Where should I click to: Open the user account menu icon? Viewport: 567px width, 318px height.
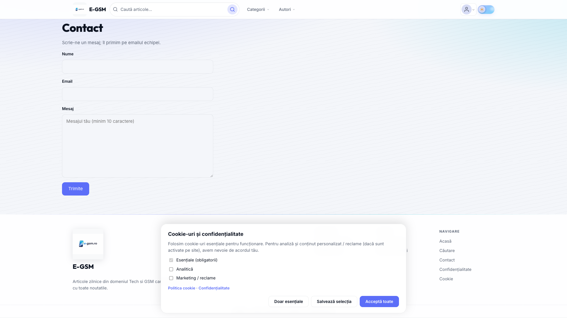click(468, 9)
